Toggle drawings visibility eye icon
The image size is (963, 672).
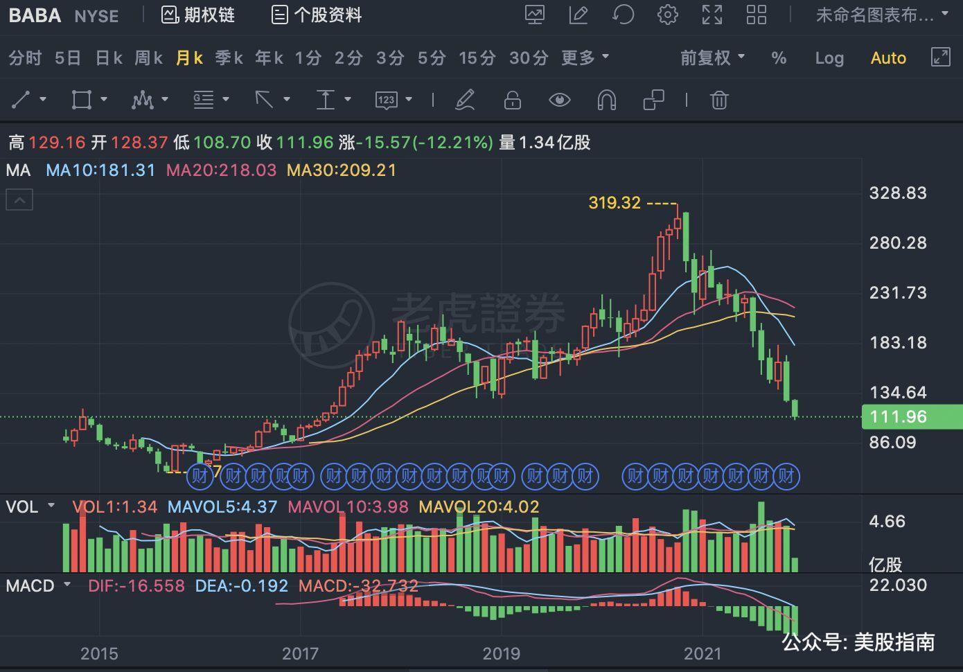pyautogui.click(x=559, y=100)
